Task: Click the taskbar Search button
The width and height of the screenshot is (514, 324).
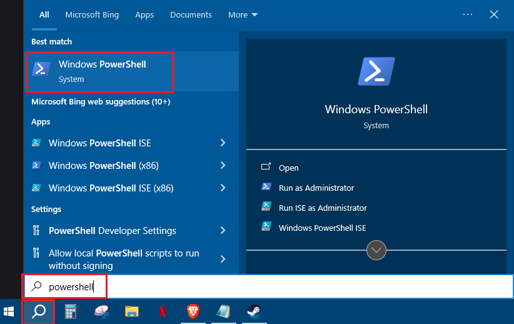Action: tap(38, 311)
